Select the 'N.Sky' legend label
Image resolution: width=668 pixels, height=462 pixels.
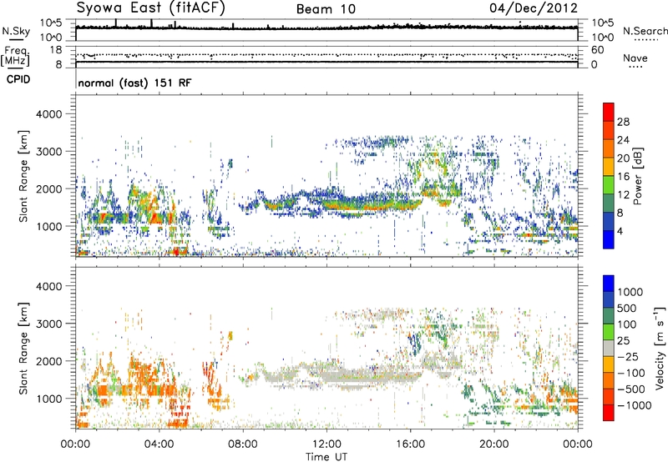coord(16,31)
